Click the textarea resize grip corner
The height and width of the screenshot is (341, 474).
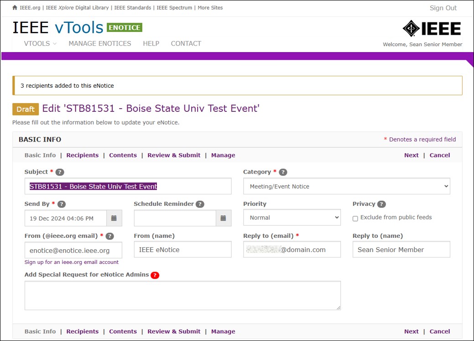(338, 308)
